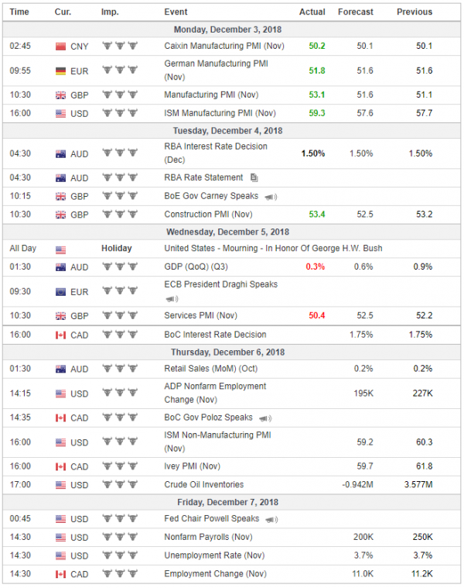Open the Caixin Manufacturing PMI (Nov) event

coord(224,46)
